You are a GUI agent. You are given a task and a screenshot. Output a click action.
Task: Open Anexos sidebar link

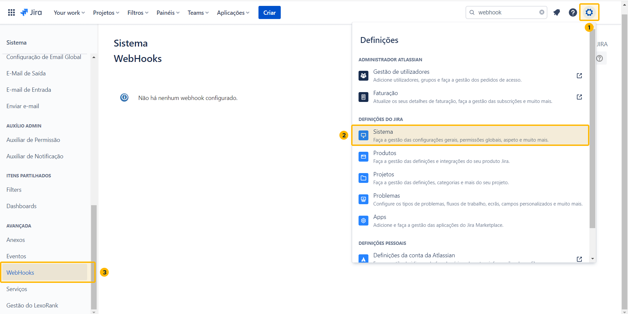point(16,240)
